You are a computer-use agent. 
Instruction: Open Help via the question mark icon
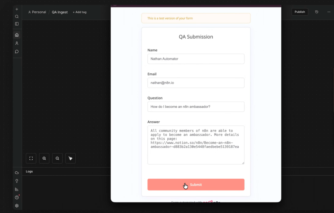(17, 197)
